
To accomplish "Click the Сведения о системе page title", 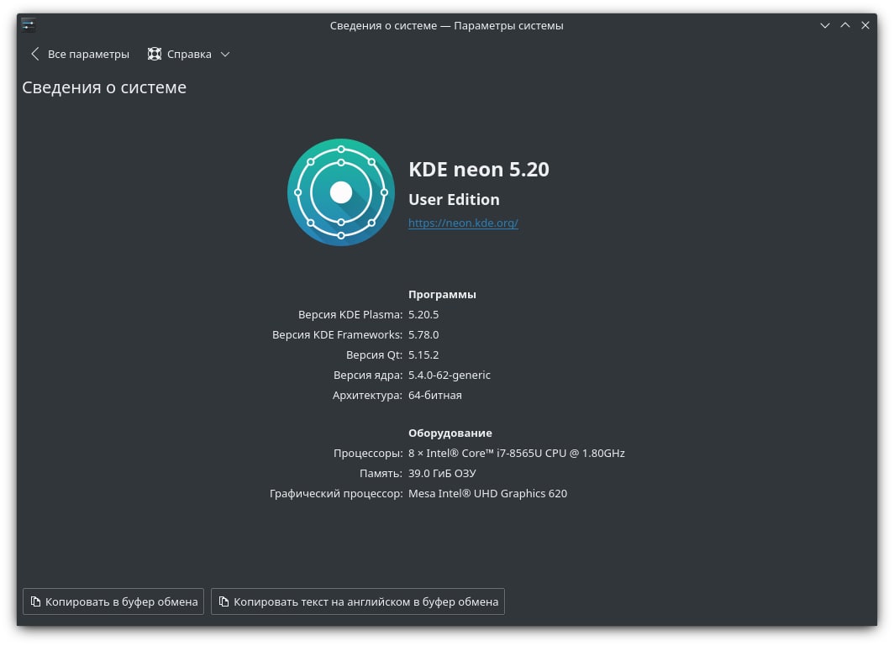I will [x=104, y=87].
